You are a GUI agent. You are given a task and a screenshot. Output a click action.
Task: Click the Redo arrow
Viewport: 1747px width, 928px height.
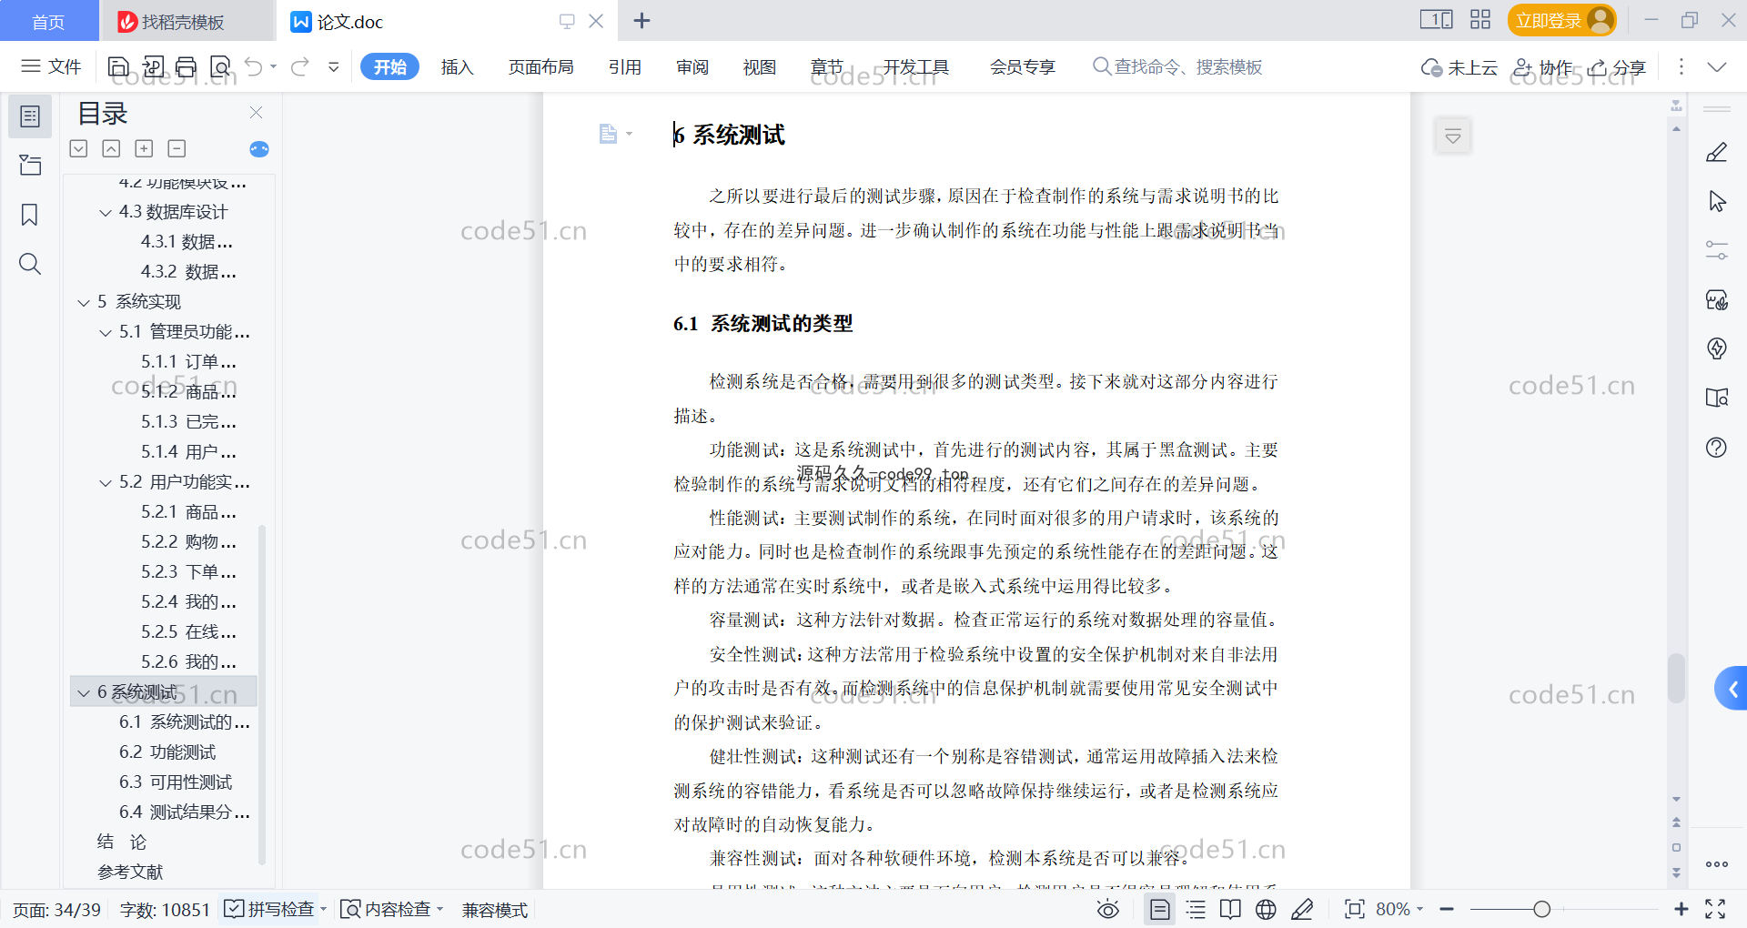[x=300, y=66]
